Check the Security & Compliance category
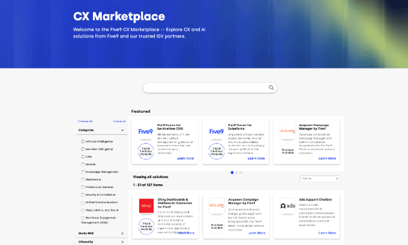 (83, 195)
